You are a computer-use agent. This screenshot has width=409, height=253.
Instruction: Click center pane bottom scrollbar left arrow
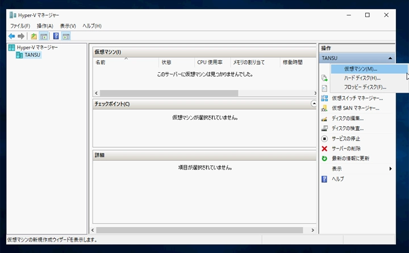coord(93,230)
